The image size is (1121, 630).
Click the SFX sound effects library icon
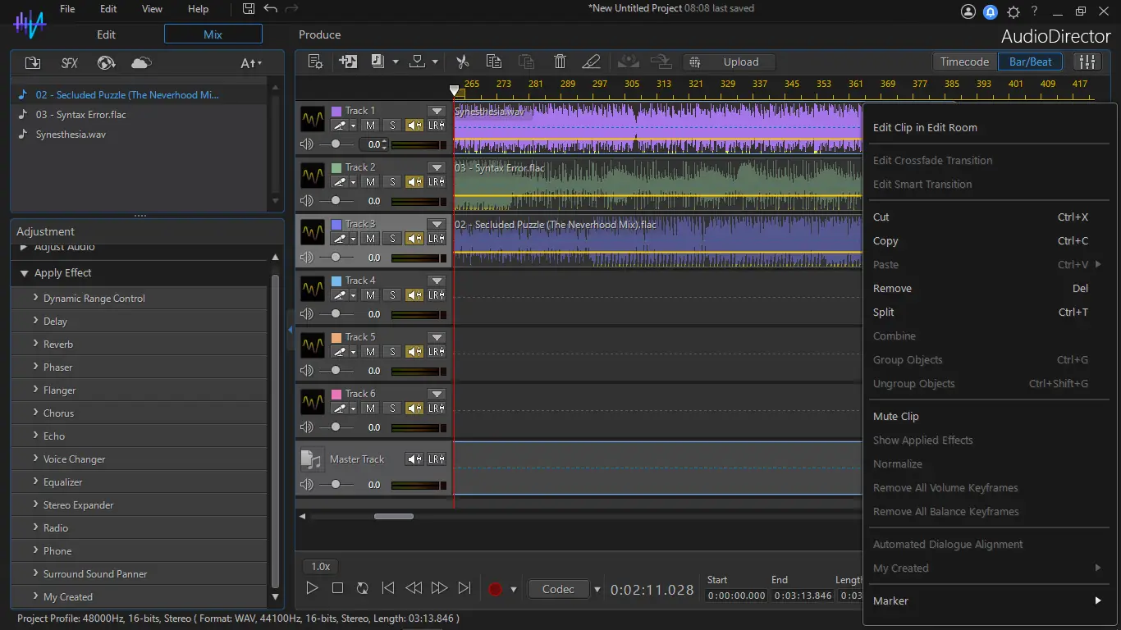coord(70,63)
